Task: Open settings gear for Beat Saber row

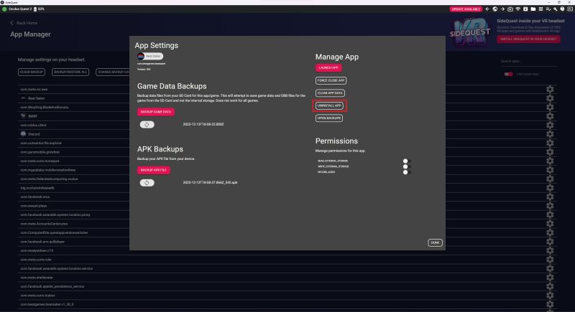Action: [550, 98]
